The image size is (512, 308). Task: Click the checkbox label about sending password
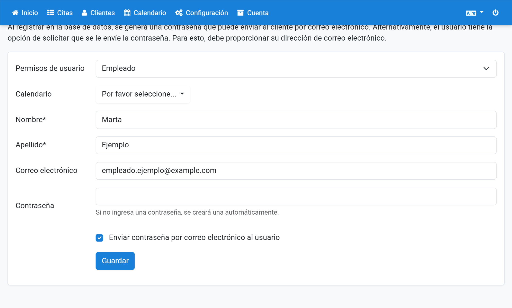tap(194, 237)
